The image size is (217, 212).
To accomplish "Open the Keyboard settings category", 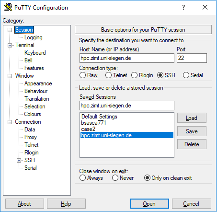I will pos(35,53).
